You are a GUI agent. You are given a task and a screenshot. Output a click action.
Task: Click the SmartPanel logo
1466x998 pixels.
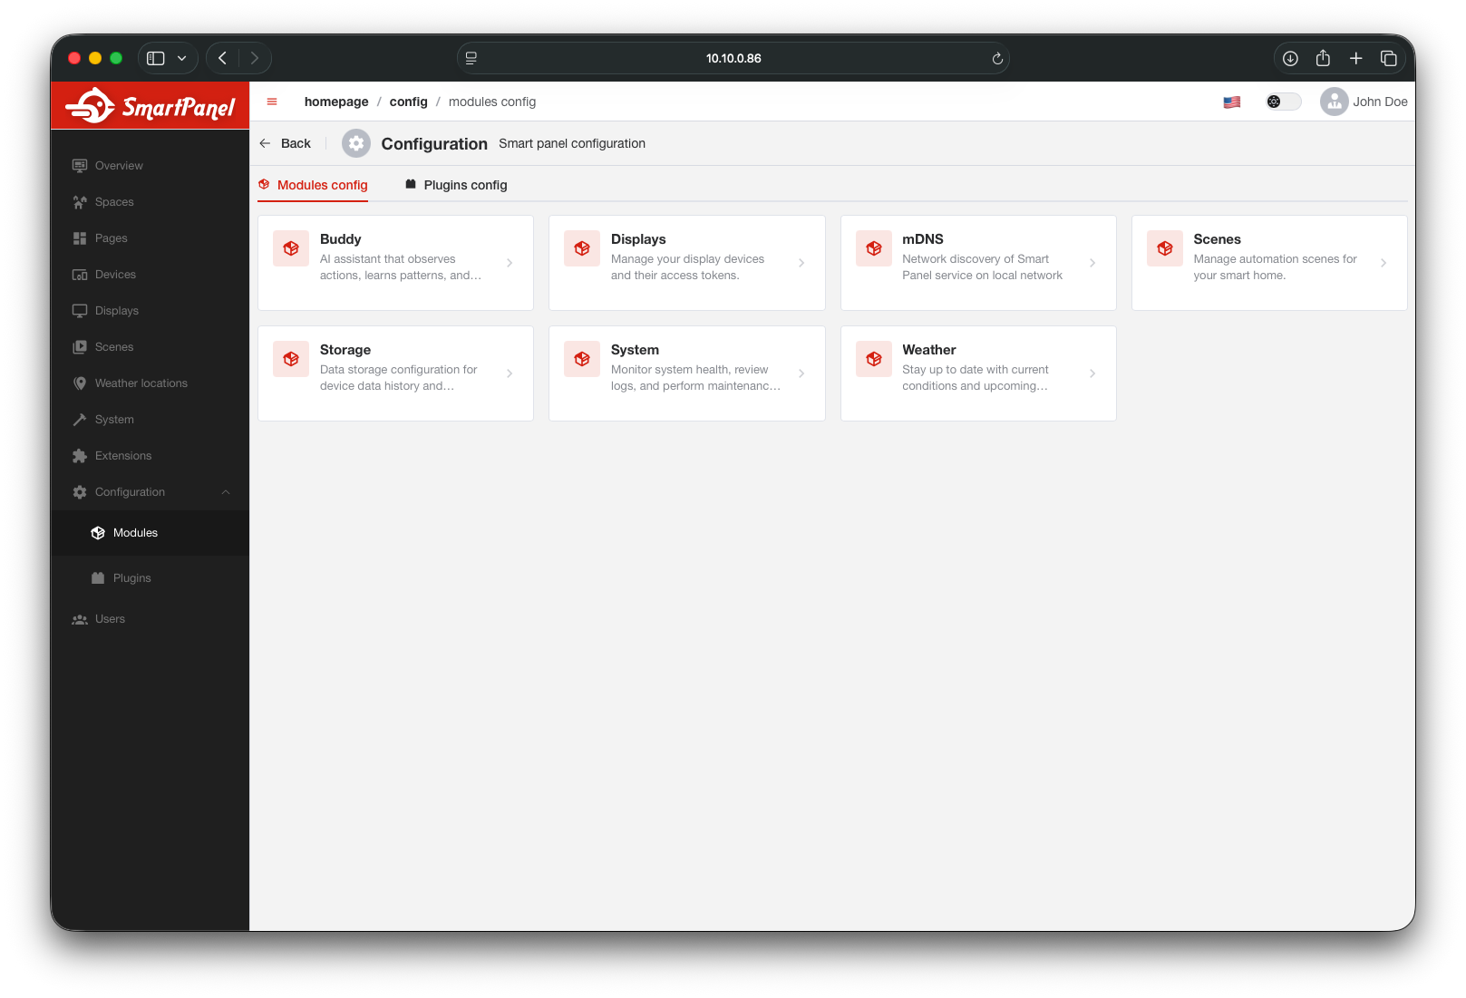tap(150, 105)
